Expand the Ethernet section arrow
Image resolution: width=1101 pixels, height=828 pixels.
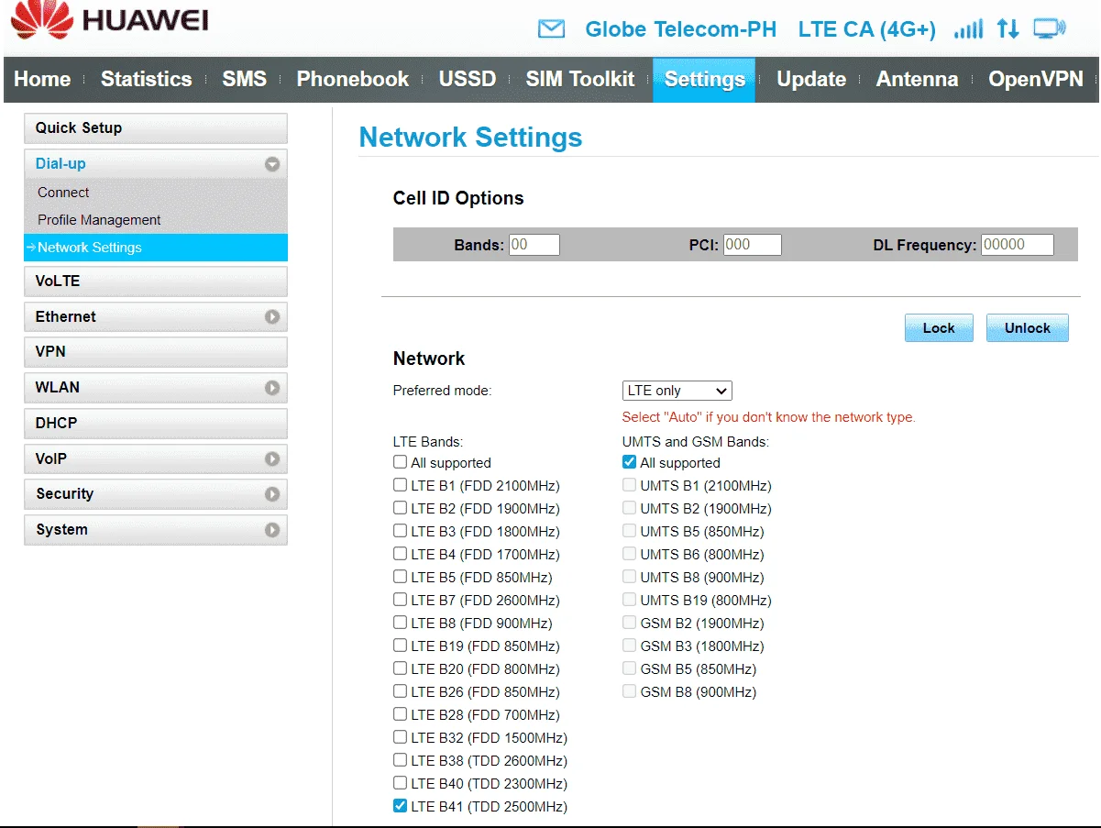pos(271,317)
